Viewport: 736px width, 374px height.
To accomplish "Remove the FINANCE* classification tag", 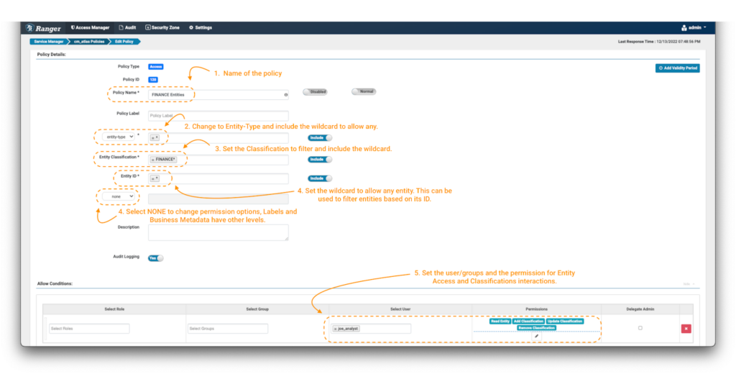I will tap(153, 160).
